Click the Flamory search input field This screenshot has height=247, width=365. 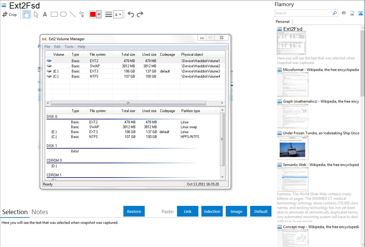(x=303, y=13)
